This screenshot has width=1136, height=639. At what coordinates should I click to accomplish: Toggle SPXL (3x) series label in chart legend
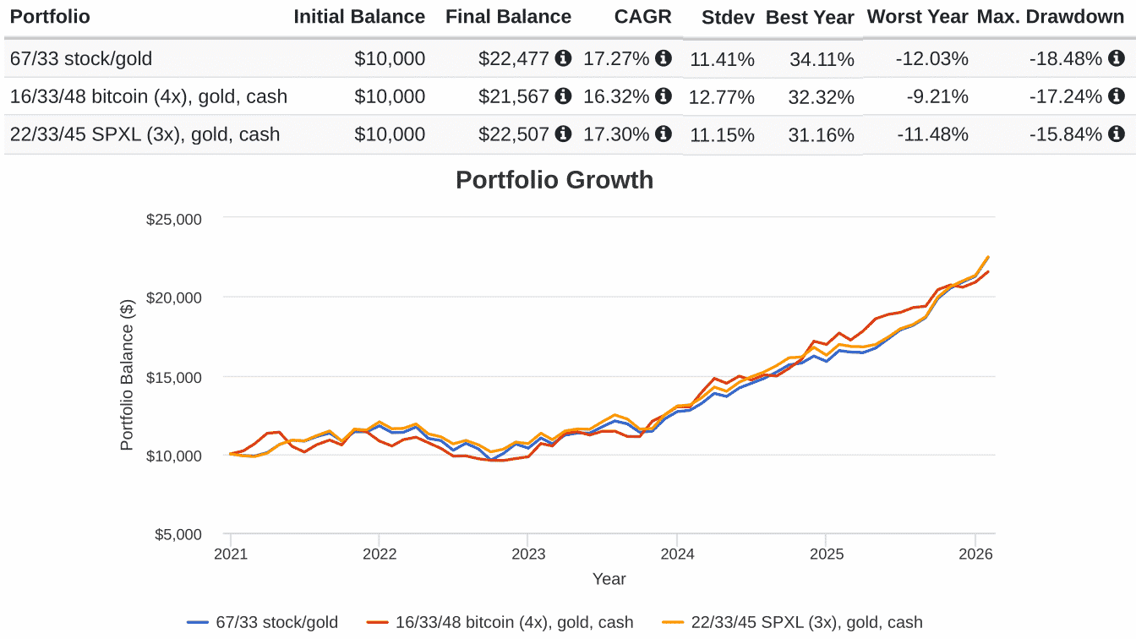click(x=806, y=623)
